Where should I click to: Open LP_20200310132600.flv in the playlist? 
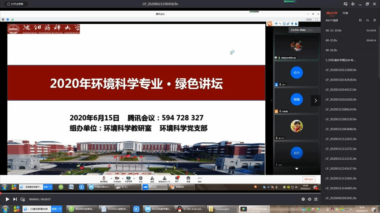341,70
